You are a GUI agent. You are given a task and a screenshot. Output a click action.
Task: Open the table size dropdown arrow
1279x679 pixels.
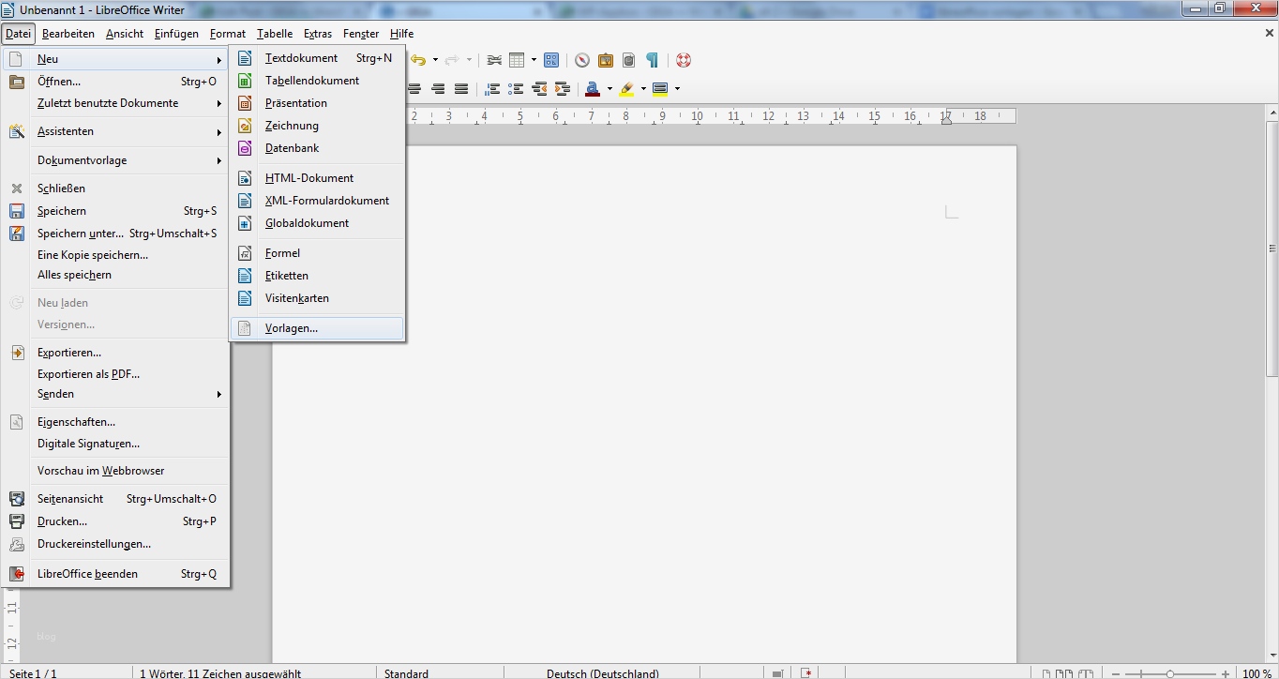pyautogui.click(x=534, y=60)
